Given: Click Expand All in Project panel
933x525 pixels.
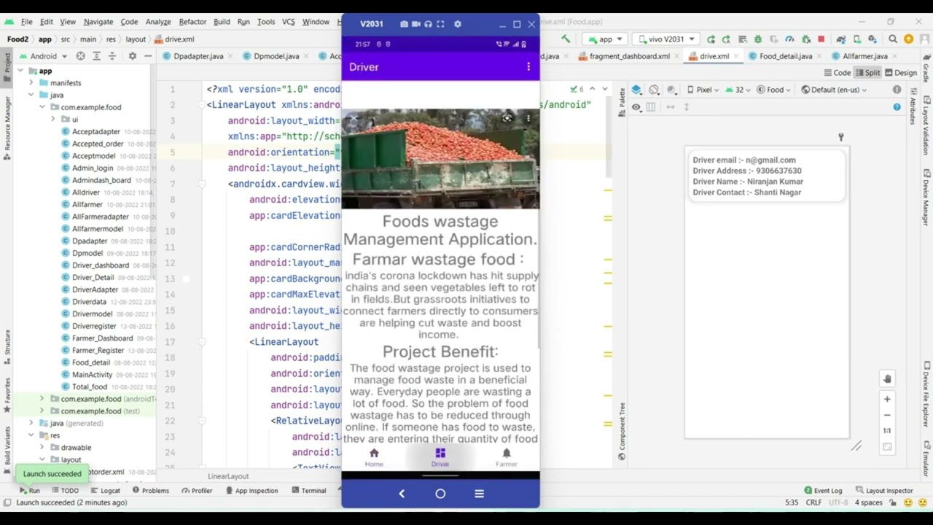Looking at the screenshot, I should point(96,56).
